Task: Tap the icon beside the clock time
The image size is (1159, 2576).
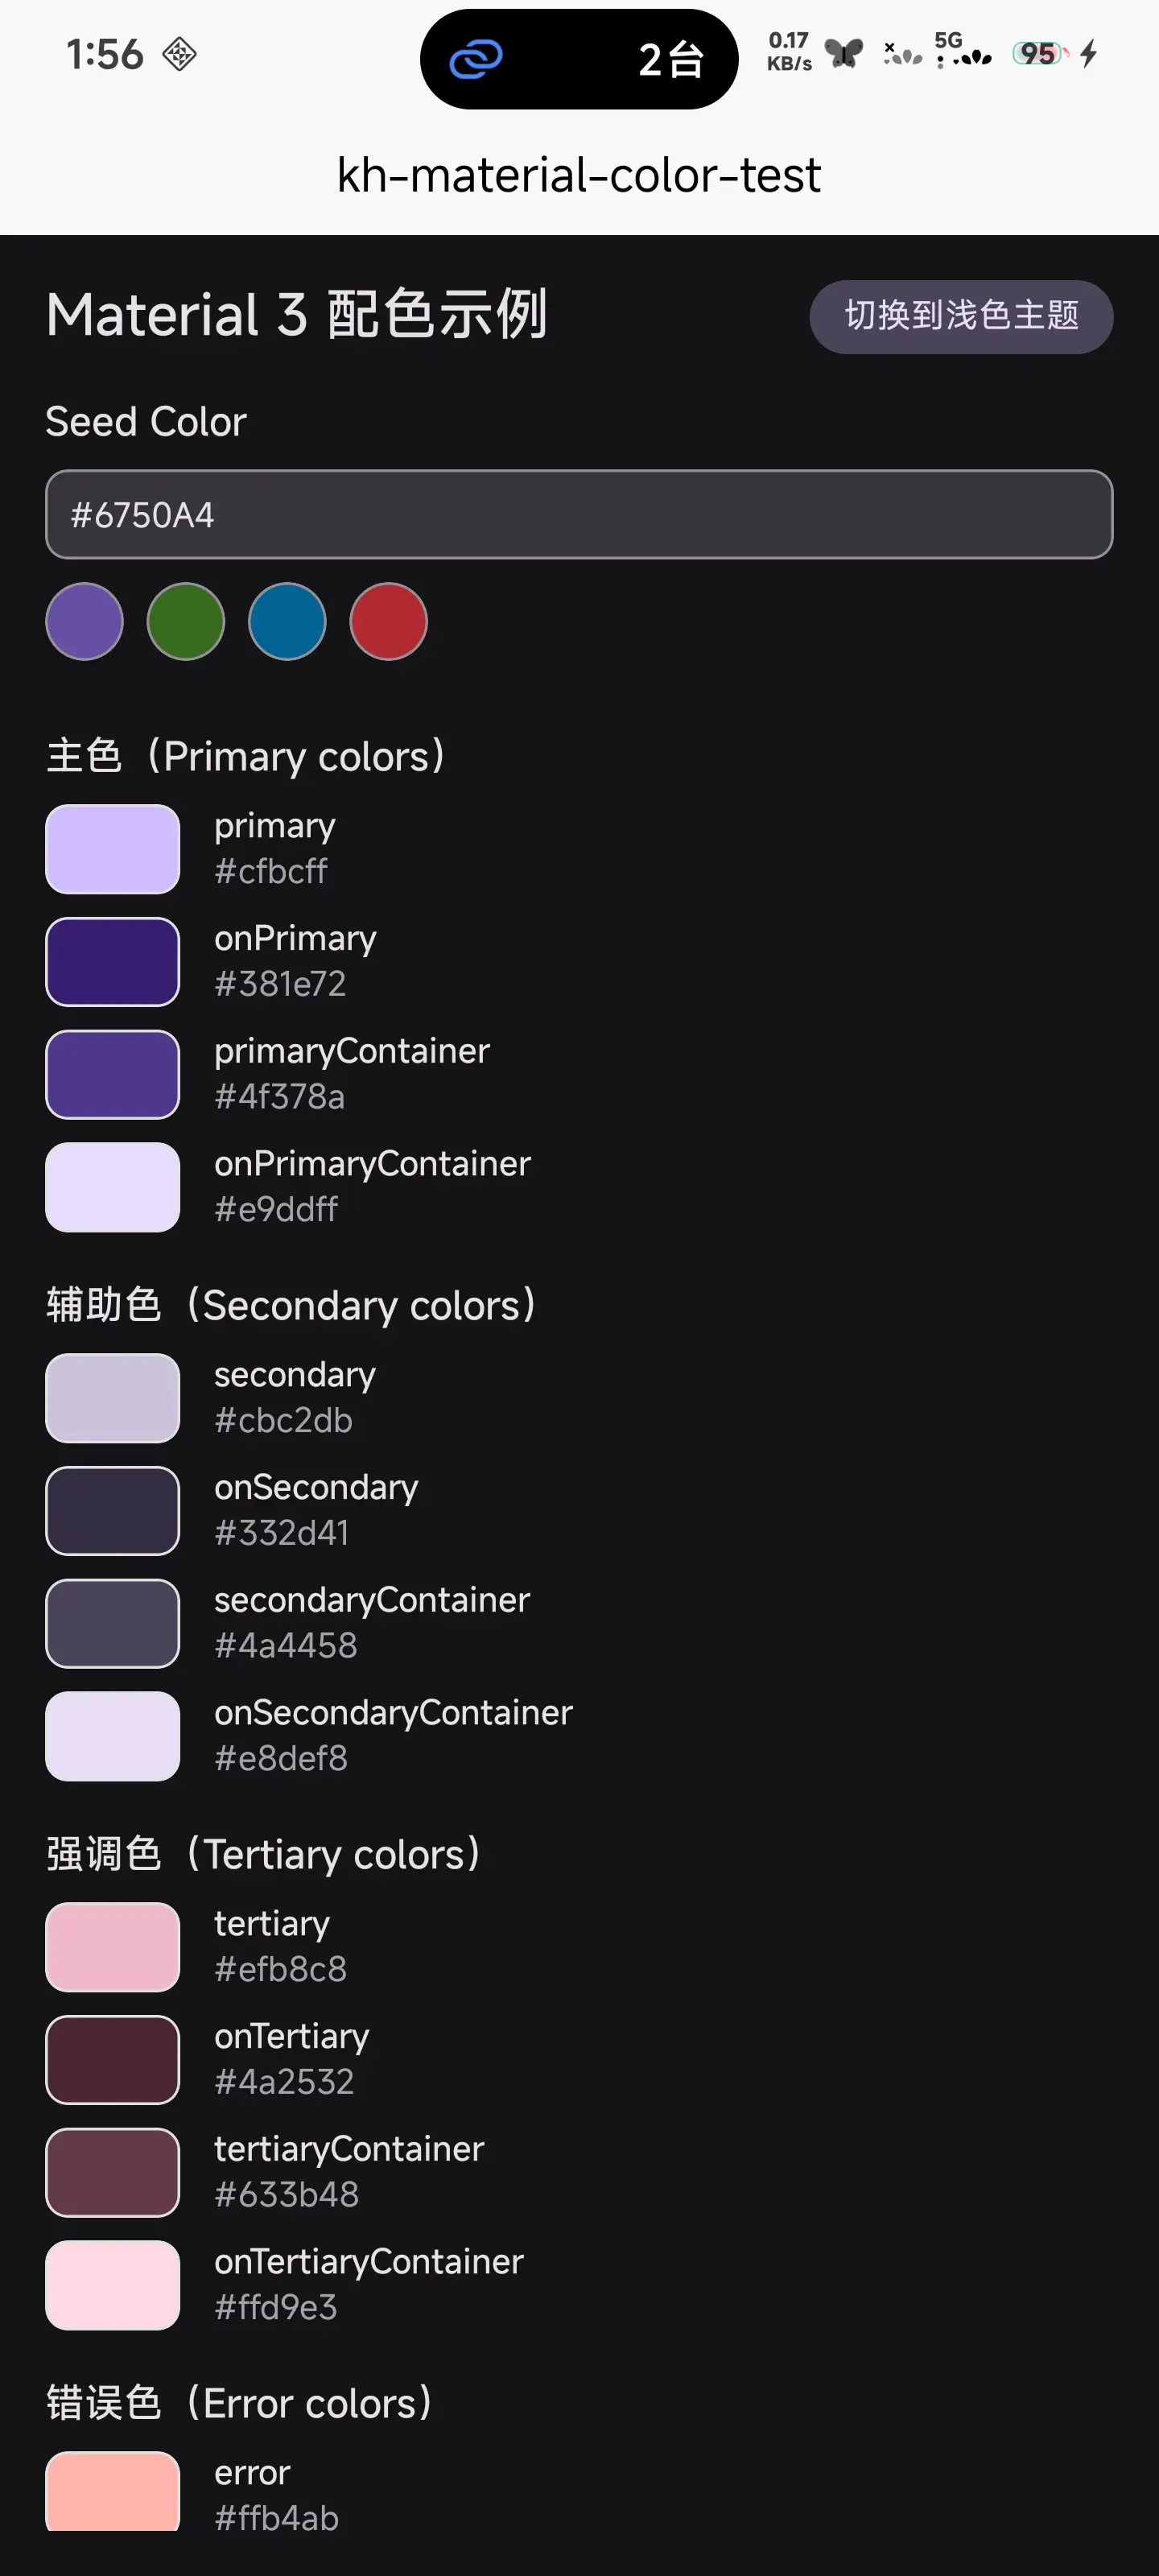Action: (180, 54)
